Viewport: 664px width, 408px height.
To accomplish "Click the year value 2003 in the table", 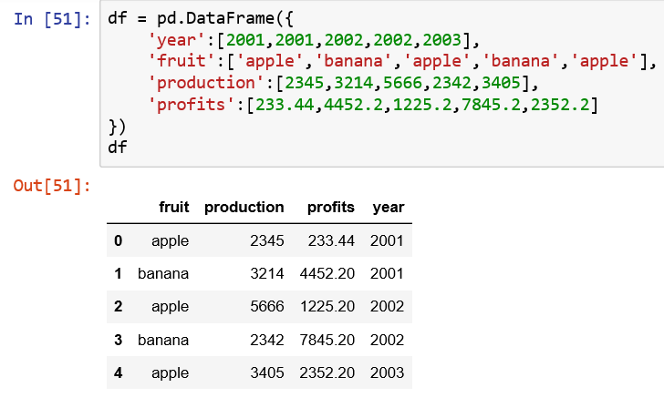I will pyautogui.click(x=388, y=372).
